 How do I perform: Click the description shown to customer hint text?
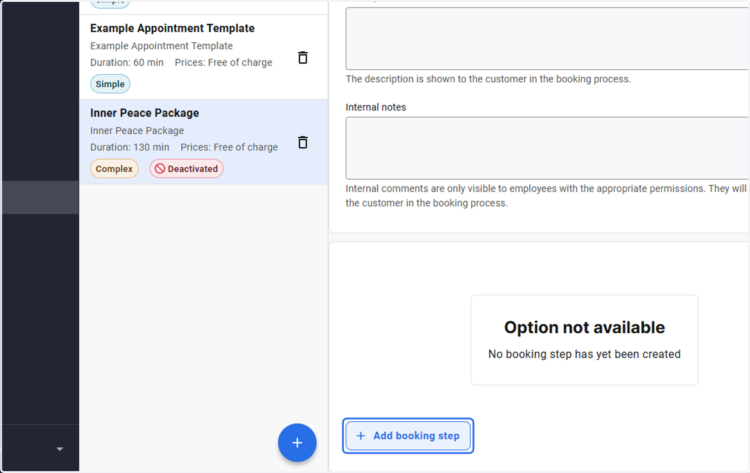[488, 79]
